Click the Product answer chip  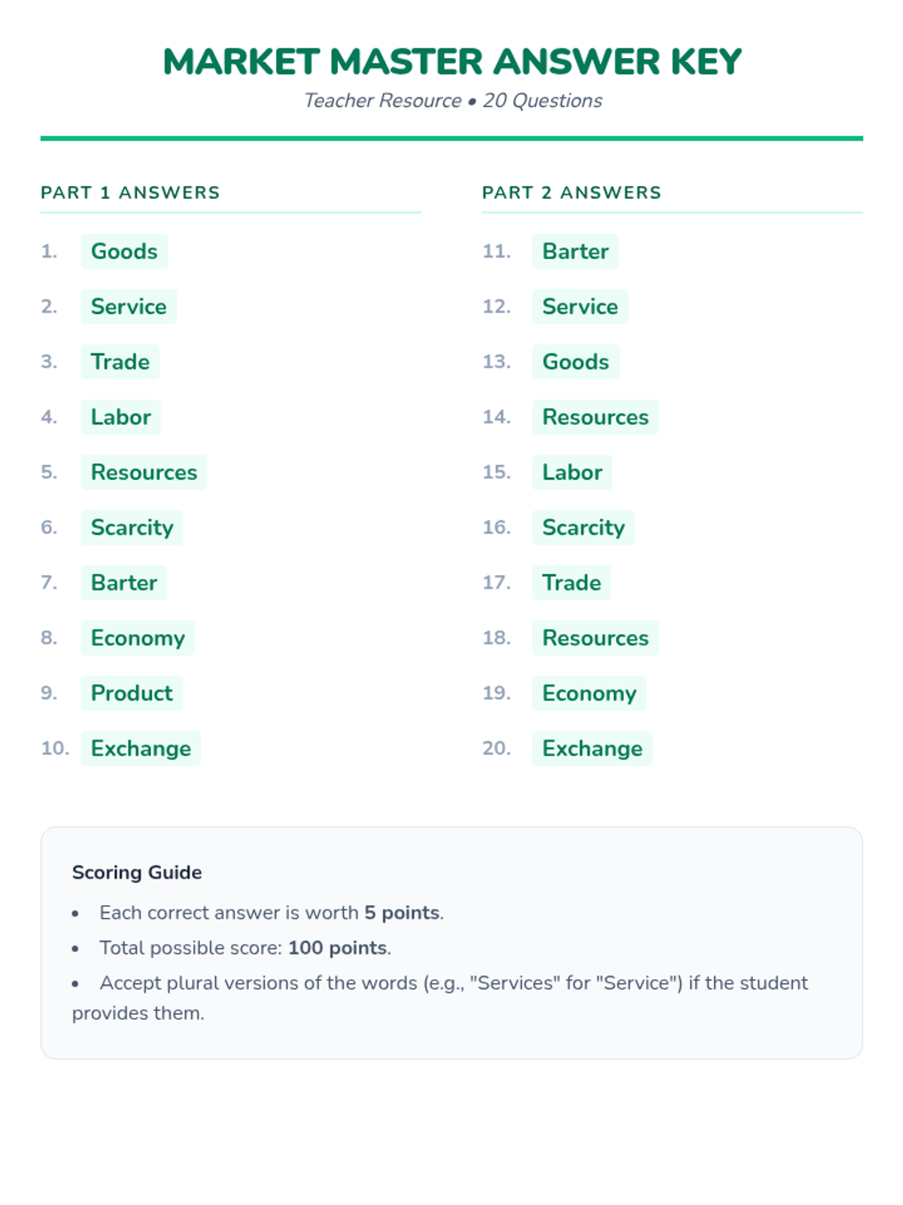[132, 694]
